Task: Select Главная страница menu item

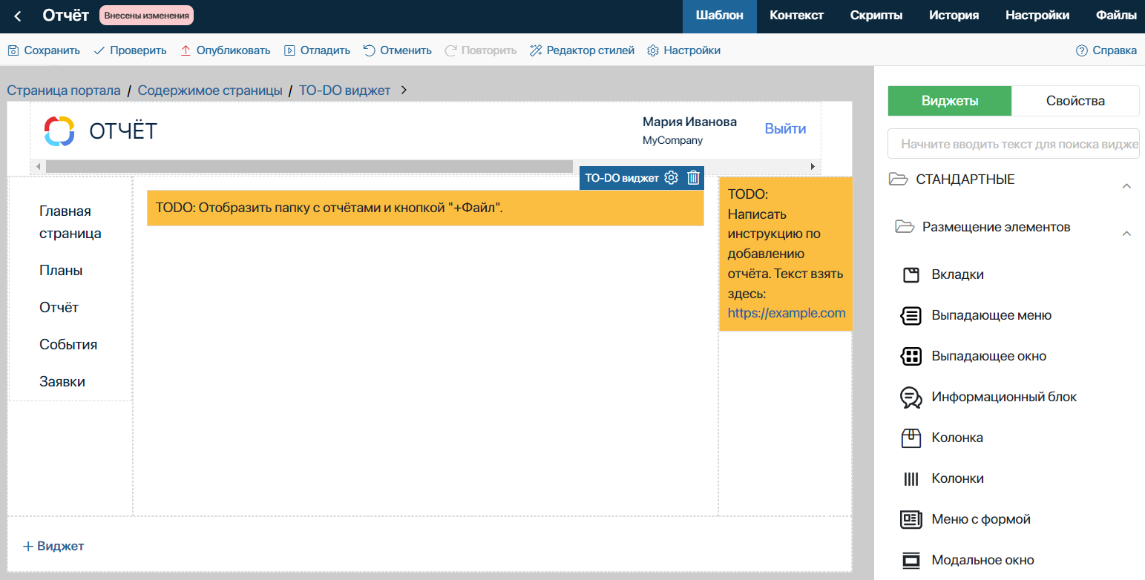Action: 70,223
